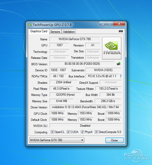Click the NVIDIA logo image
Screen dimensions: 152x165
coord(111,48)
